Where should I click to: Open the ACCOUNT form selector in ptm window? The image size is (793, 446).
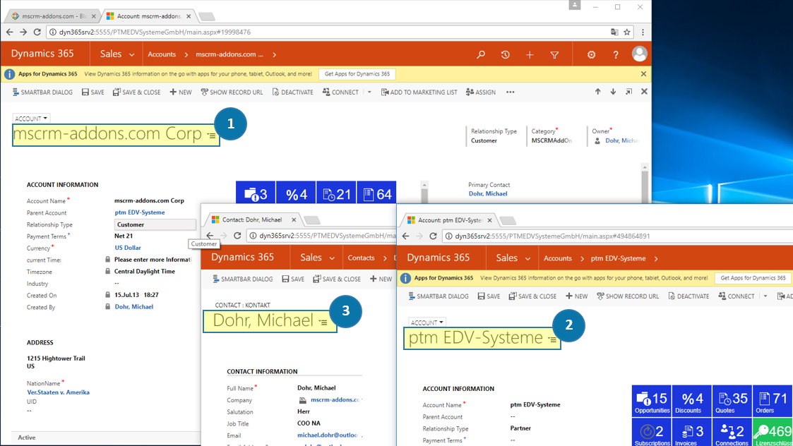pyautogui.click(x=427, y=322)
